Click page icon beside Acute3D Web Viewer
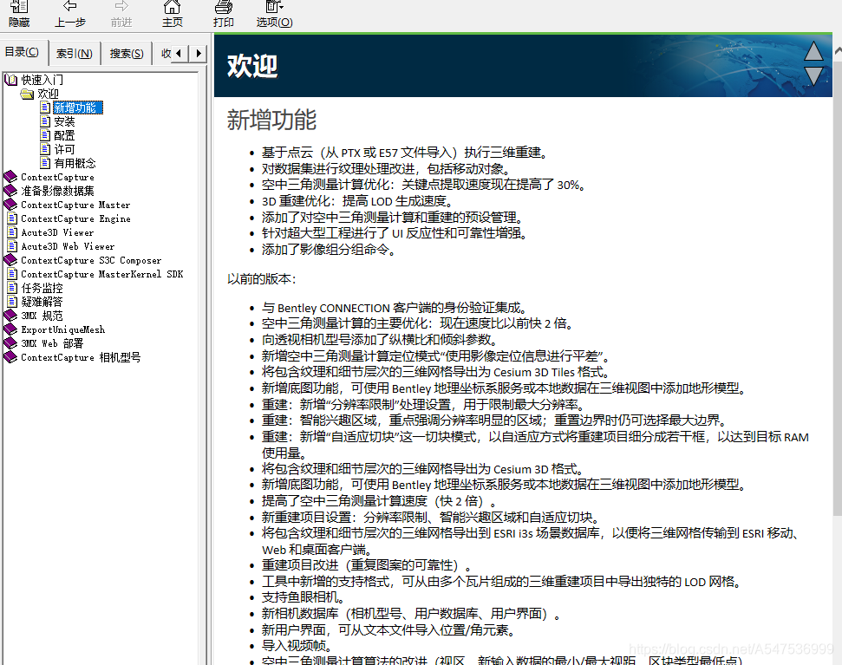Viewport: 842px width, 665px height. [12, 246]
